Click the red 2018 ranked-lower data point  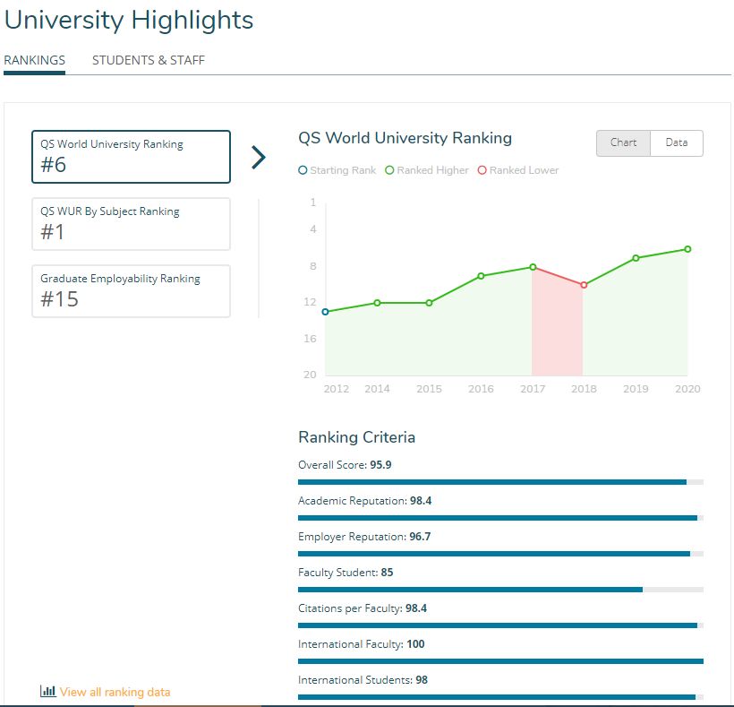pyautogui.click(x=584, y=285)
